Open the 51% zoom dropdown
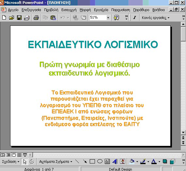This screenshot has height=171, width=186. 108,18
